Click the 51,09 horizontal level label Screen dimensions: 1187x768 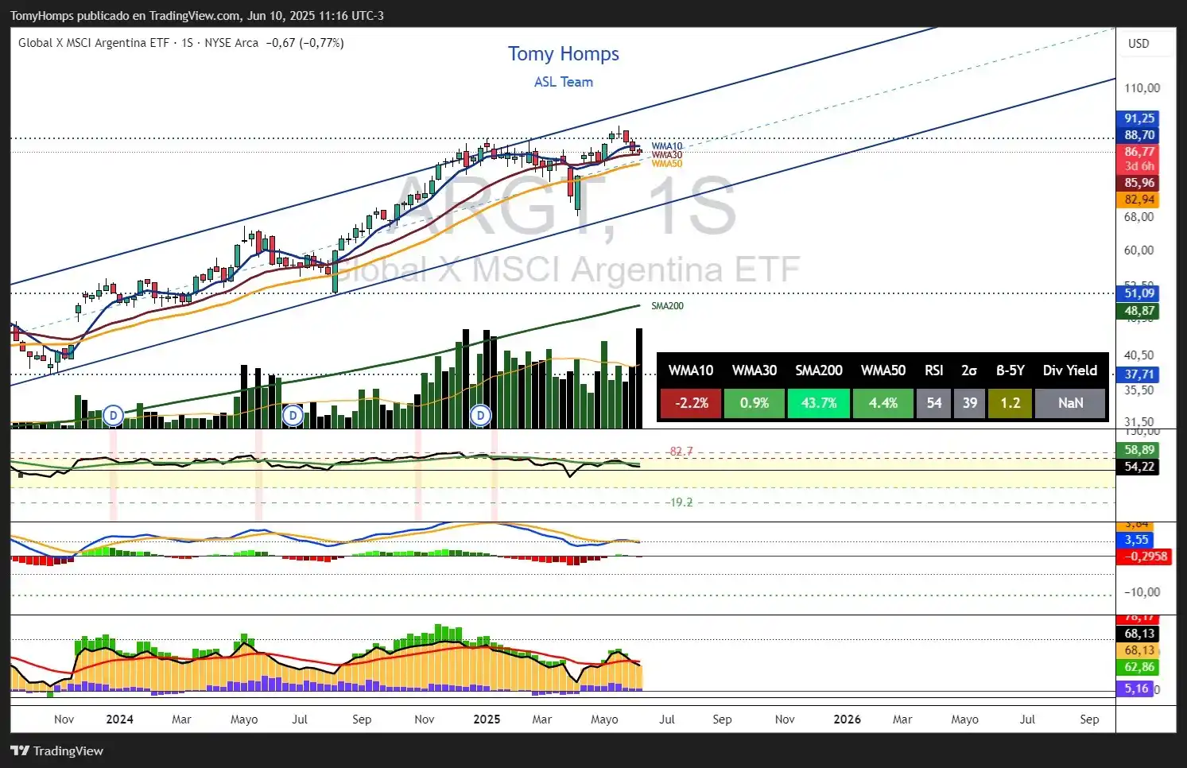coord(1139,293)
